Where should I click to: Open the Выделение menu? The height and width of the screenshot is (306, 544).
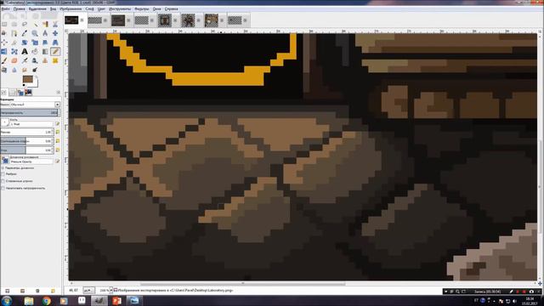click(37, 8)
